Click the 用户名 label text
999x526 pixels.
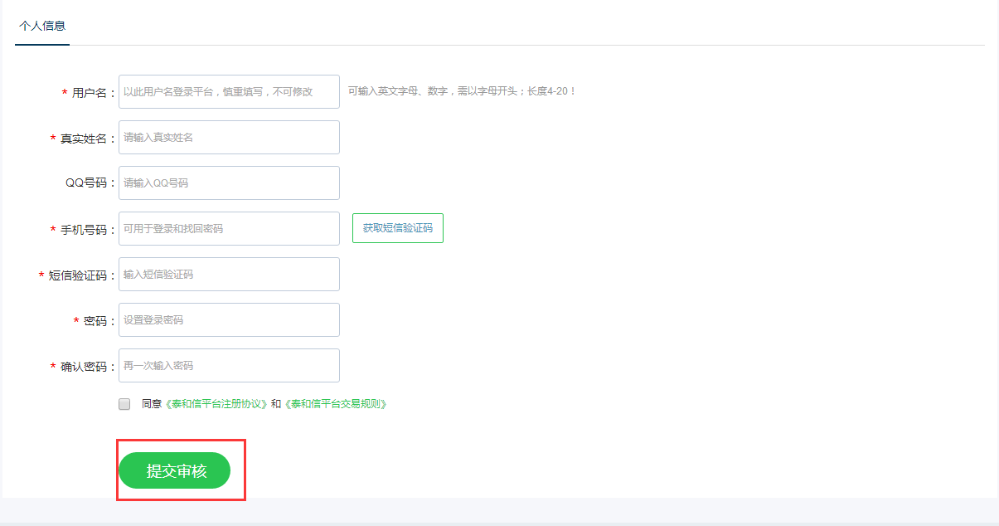click(x=90, y=93)
